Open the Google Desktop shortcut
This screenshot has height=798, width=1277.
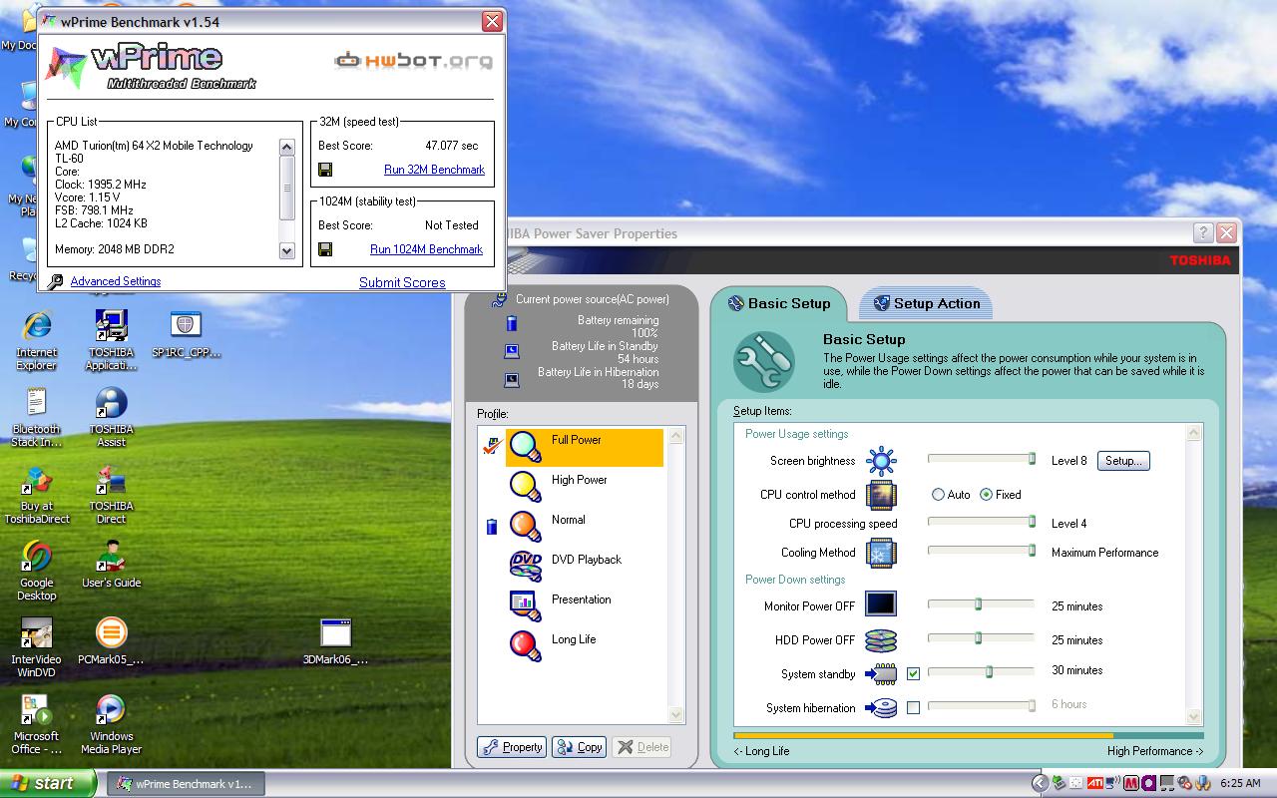(36, 570)
